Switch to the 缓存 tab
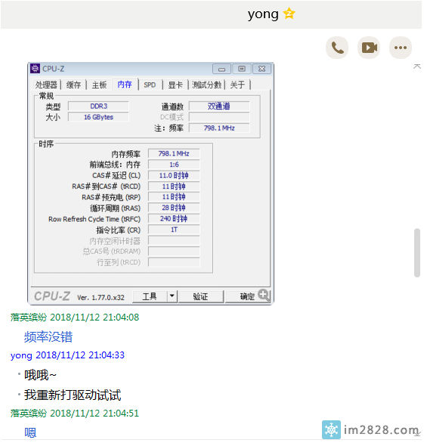The width and height of the screenshot is (424, 443). click(73, 85)
